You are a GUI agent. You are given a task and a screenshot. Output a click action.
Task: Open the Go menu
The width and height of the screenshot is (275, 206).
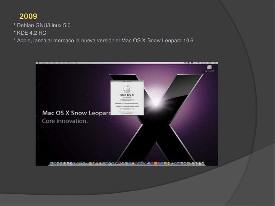[x=64, y=63]
